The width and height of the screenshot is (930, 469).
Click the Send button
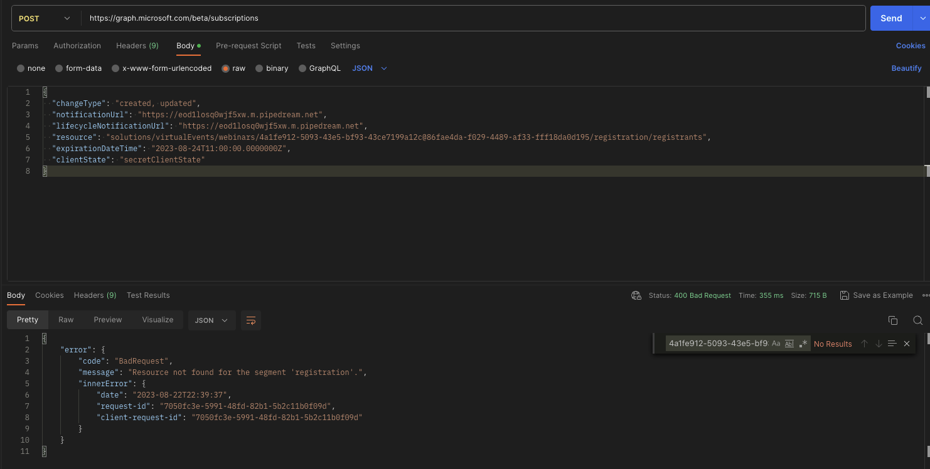point(891,18)
